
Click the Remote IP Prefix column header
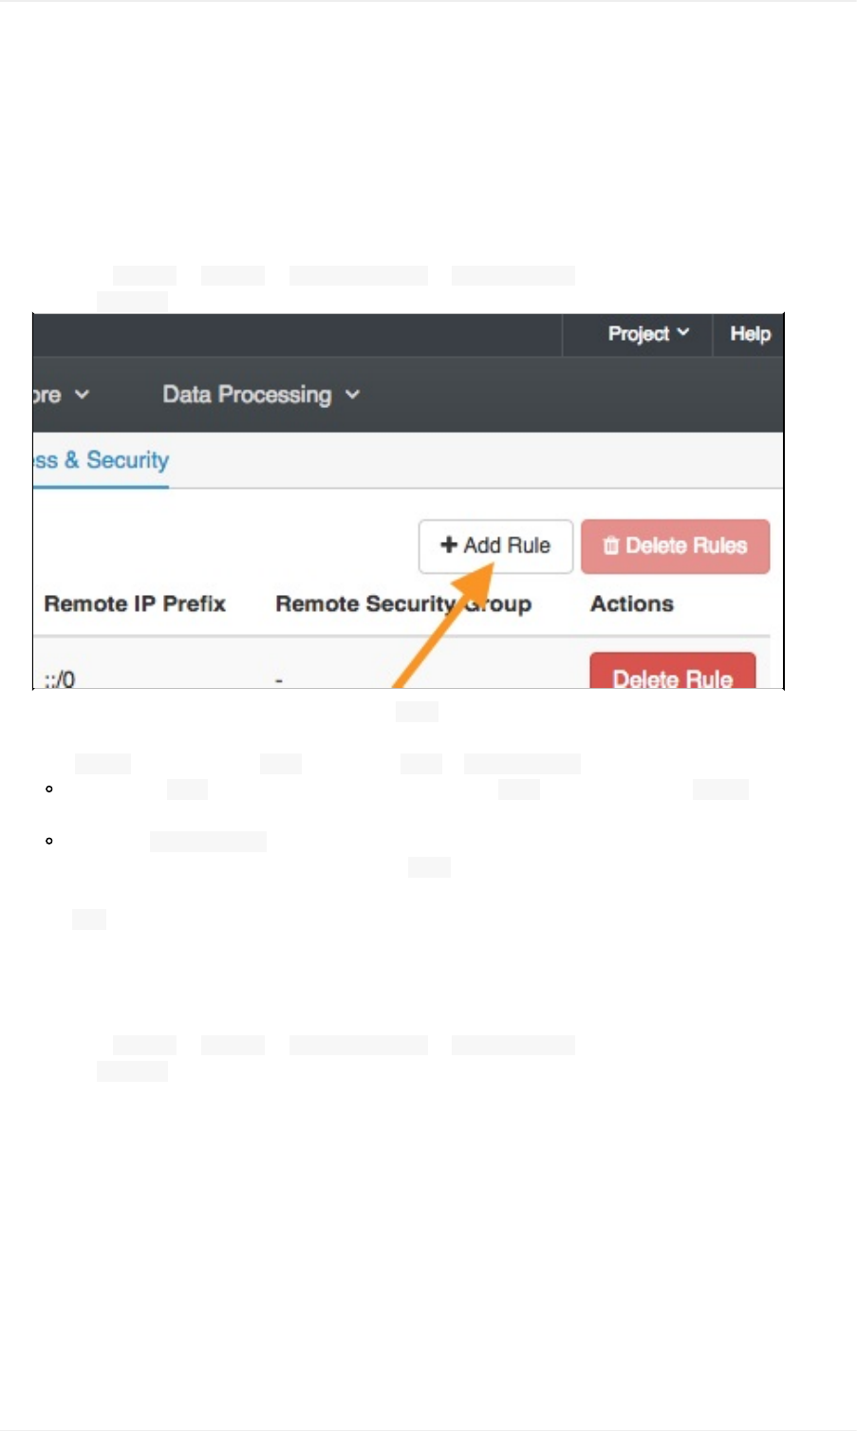[x=135, y=604]
